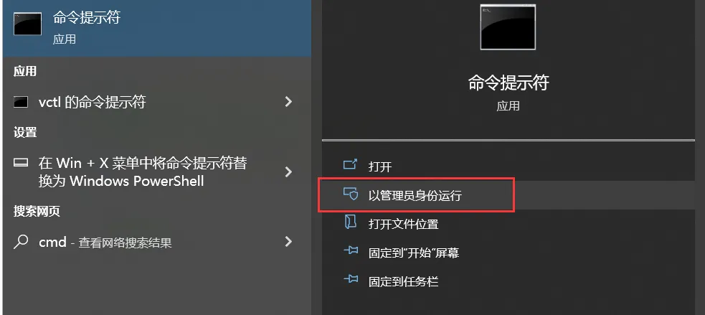Click the shield icon for 以管理员身份运行
705x315 pixels.
tap(350, 194)
